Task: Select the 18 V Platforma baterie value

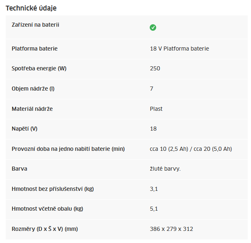Action: [180, 49]
